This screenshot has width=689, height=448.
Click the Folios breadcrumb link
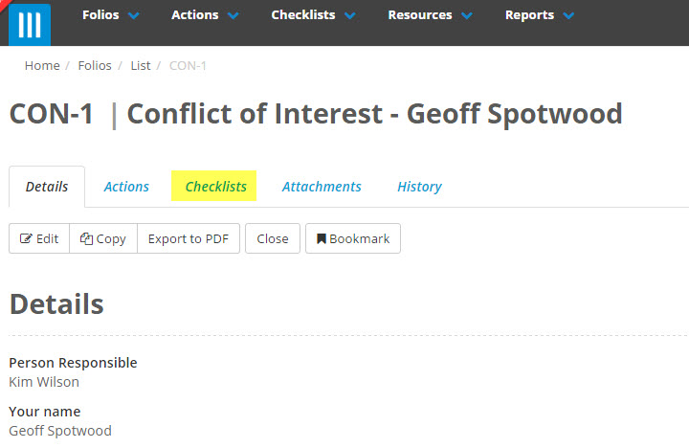pos(95,66)
